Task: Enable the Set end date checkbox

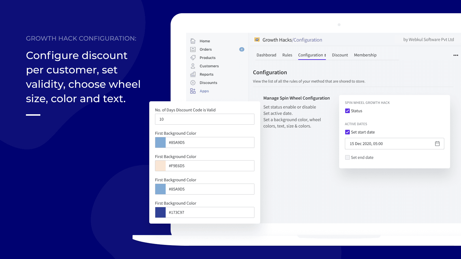Action: 347,157
